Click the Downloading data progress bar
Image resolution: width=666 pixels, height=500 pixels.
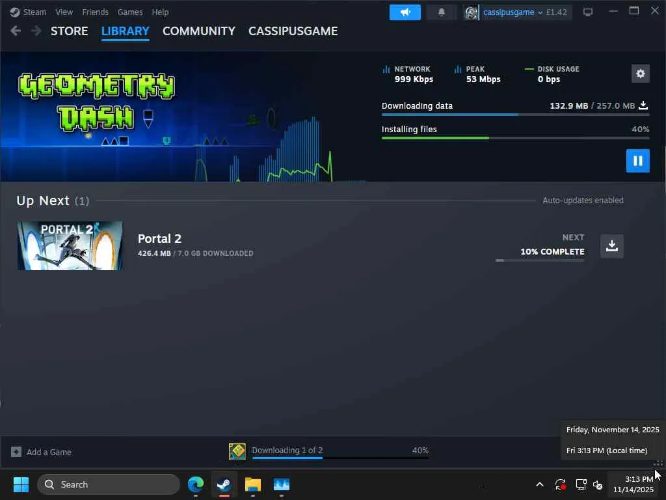(x=515, y=115)
